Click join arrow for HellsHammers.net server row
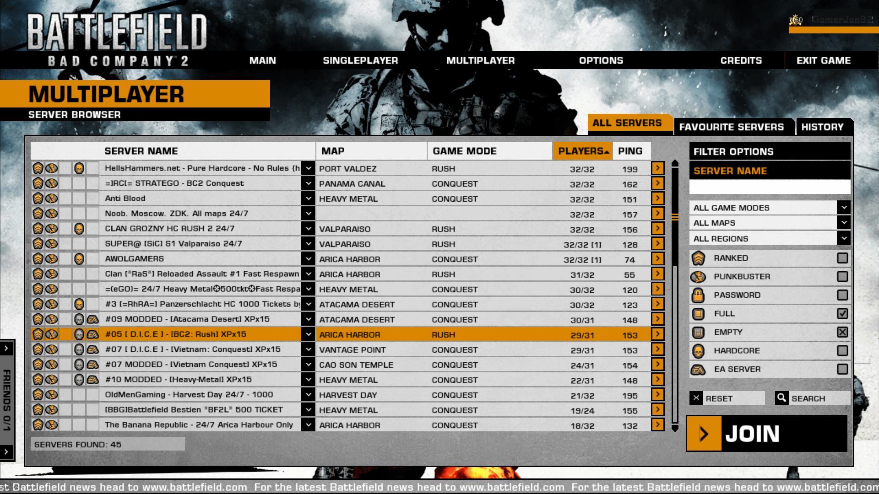This screenshot has height=494, width=879. 658,168
